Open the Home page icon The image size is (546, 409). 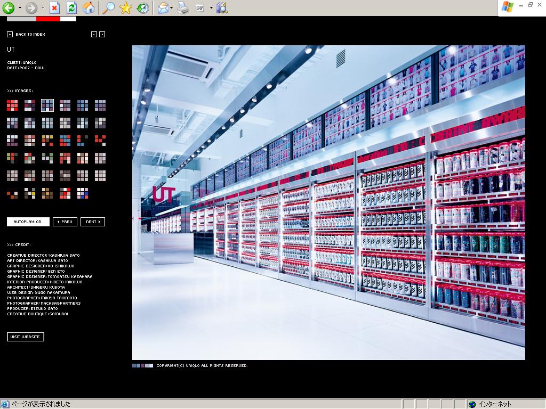[89, 7]
